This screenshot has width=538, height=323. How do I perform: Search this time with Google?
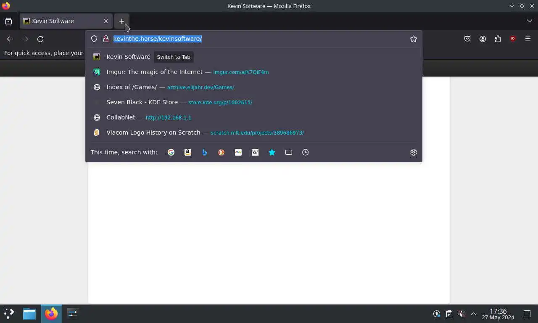click(x=171, y=152)
